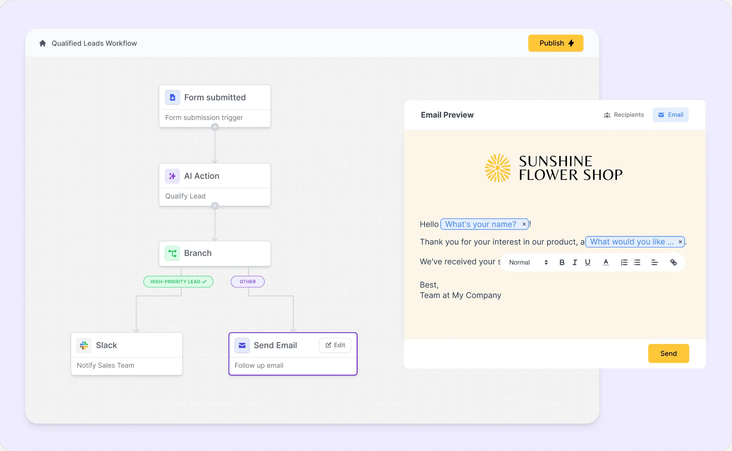The image size is (732, 451).
Task: Change the text alignment
Action: pos(654,262)
